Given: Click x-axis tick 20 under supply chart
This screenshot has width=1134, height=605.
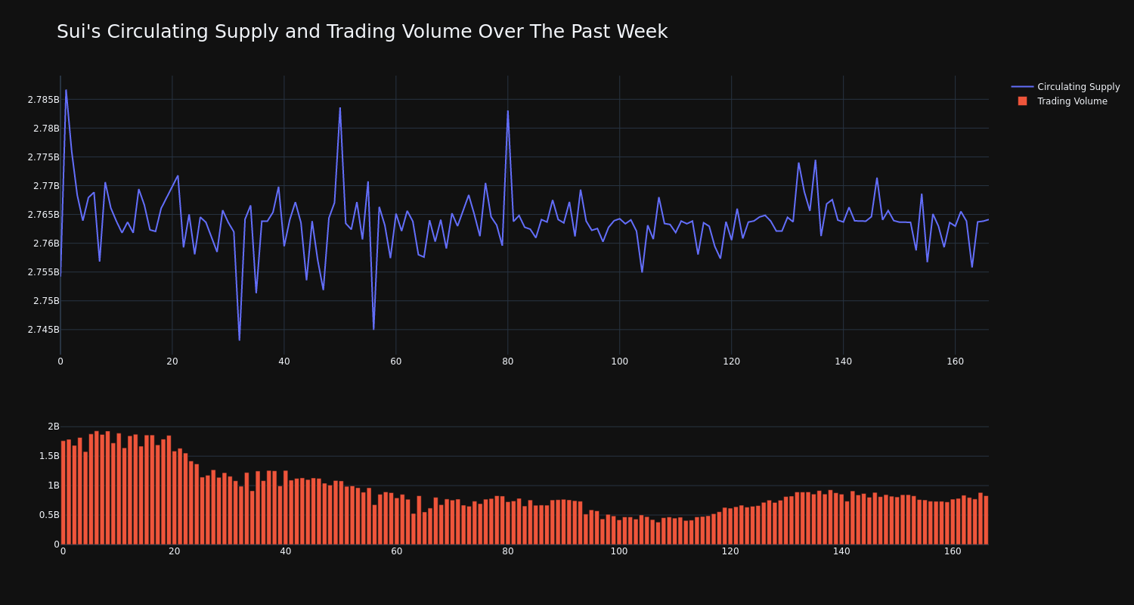Looking at the screenshot, I should 172,361.
